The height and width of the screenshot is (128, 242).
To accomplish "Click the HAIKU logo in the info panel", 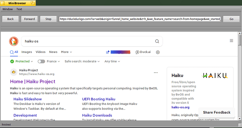I will (215, 75).
